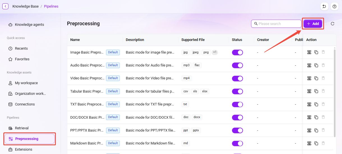The image size is (342, 154).
Task: Copy the Markdown Basic Preprocessing pipeline
Action: (316, 143)
